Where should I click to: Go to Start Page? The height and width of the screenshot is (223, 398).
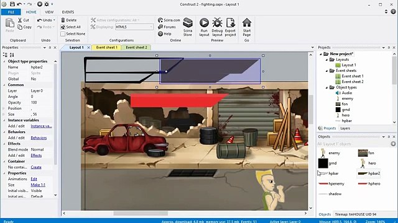(x=247, y=27)
